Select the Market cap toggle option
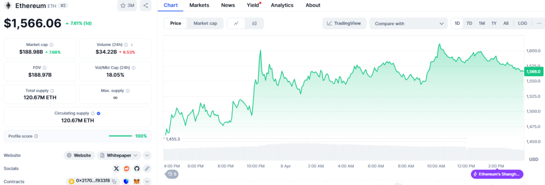The image size is (545, 185). point(205,24)
